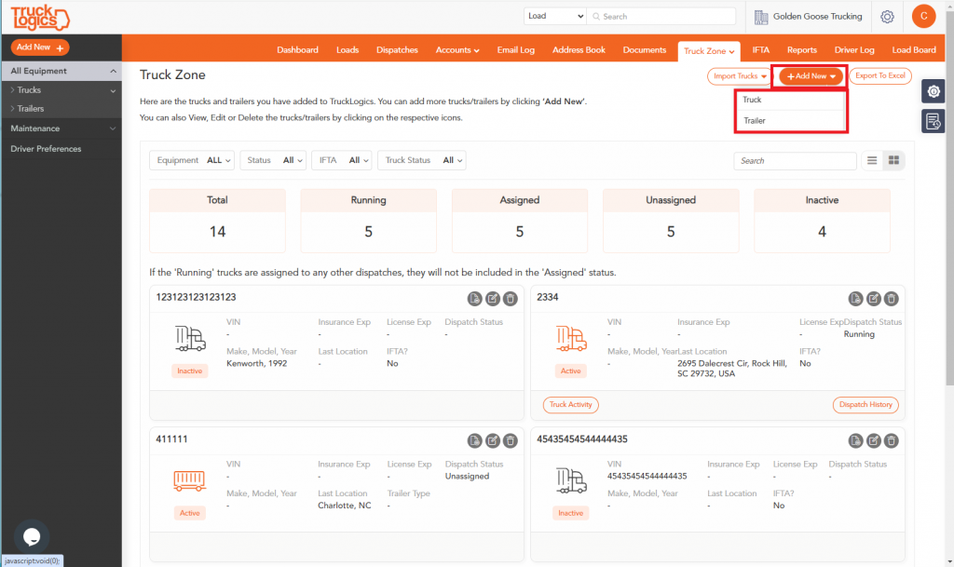This screenshot has width=954, height=567.
Task: Go to the Dashboard tab
Action: pos(297,50)
